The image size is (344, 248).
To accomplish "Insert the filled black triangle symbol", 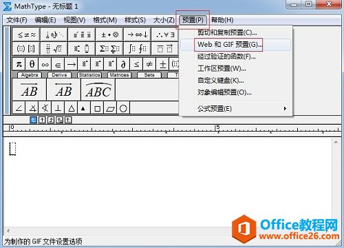I will click(84, 108).
